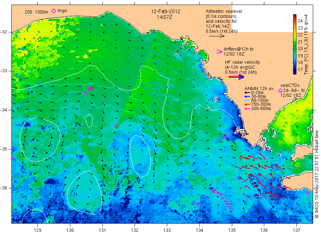The width and height of the screenshot is (321, 235).
Task: Click the '80-150m' depth label
Action: [x=260, y=100]
